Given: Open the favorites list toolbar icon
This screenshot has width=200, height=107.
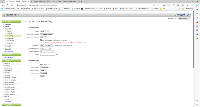Looking at the screenshot, I should point(174,5).
